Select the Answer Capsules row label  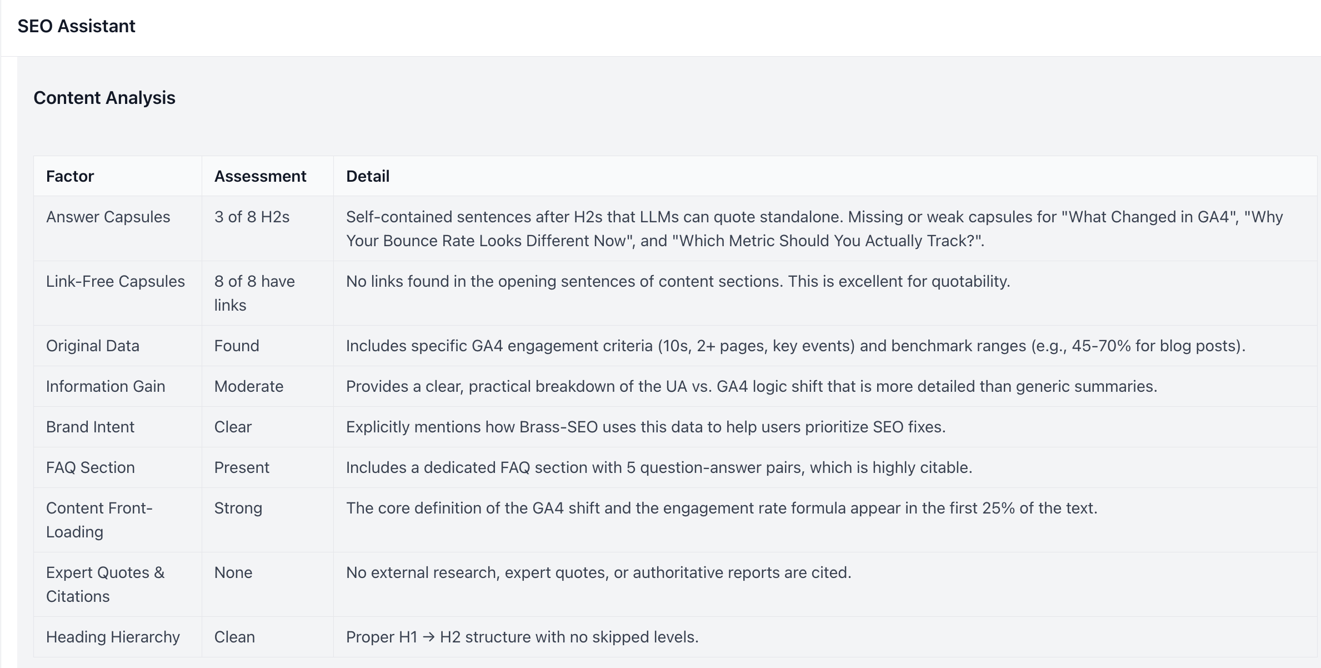pyautogui.click(x=108, y=217)
